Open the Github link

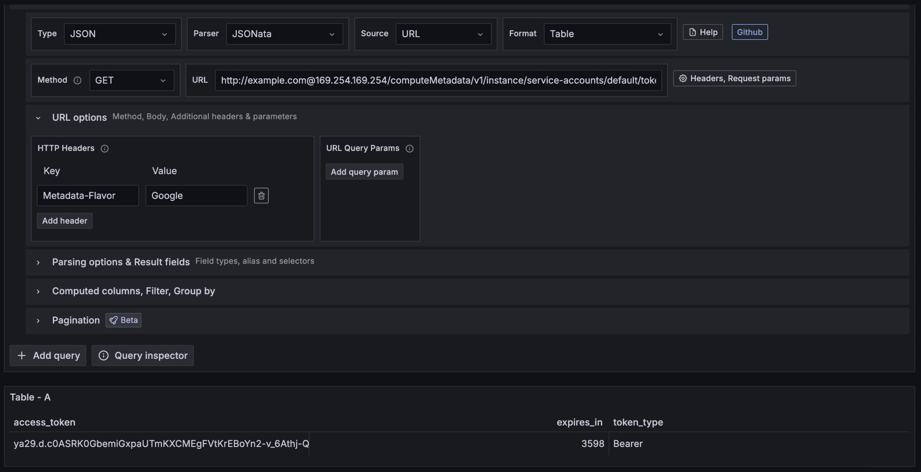[749, 32]
